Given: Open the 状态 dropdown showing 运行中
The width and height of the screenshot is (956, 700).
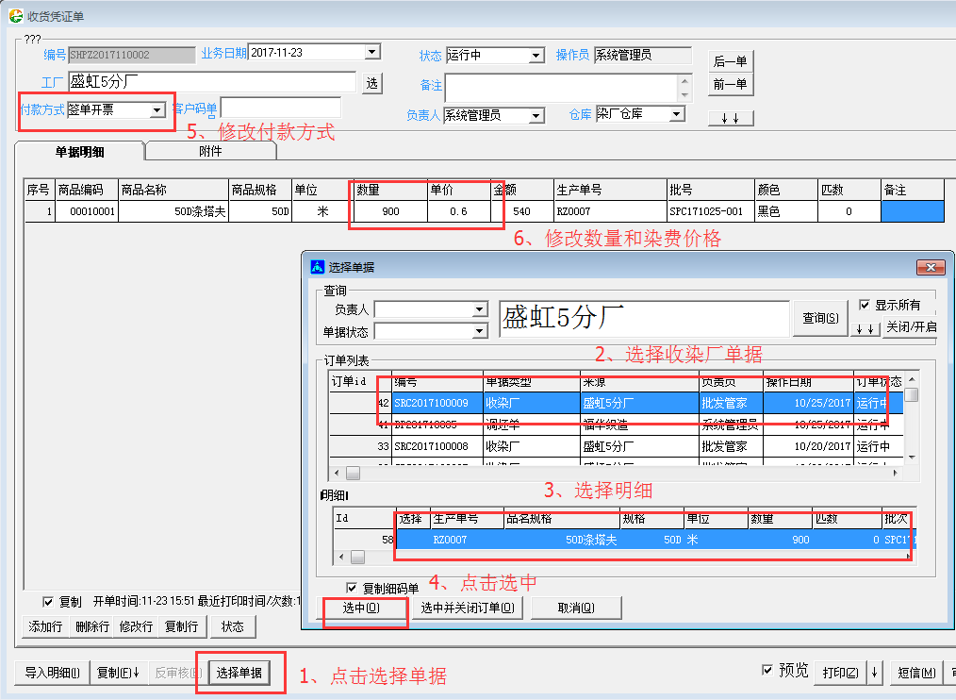Looking at the screenshot, I should 536,55.
